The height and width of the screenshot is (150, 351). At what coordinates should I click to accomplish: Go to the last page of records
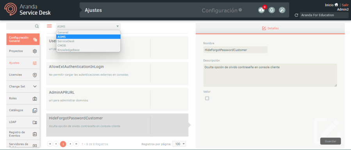pos(77,144)
